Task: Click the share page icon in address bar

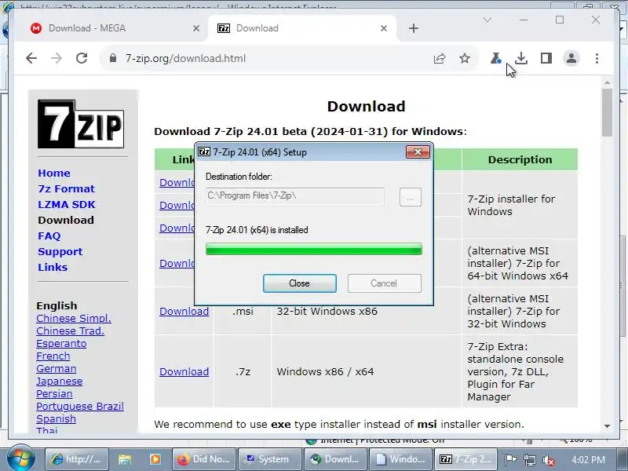Action: coord(440,58)
